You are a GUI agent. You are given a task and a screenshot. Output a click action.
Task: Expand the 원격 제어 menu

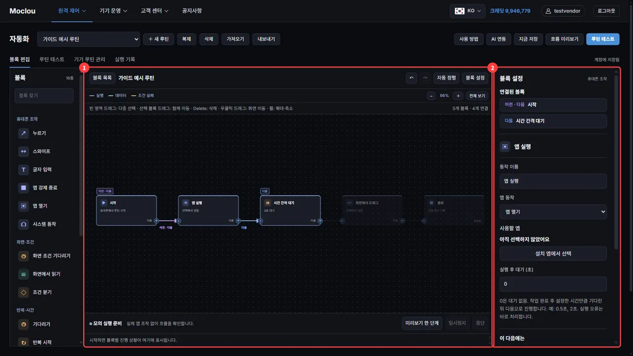[x=72, y=11]
